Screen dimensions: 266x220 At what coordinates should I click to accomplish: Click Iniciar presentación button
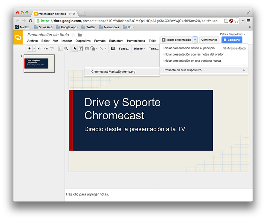tap(176, 40)
